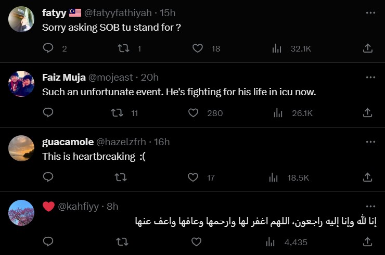
Task: Reply to guacamole's heartbreaking tweet
Action: (x=48, y=177)
